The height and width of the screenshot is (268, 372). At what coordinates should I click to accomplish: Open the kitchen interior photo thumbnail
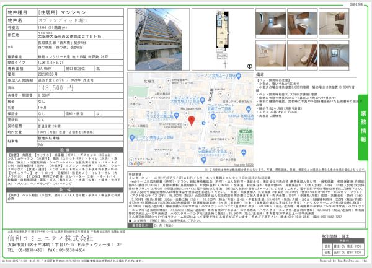[x=303, y=23]
